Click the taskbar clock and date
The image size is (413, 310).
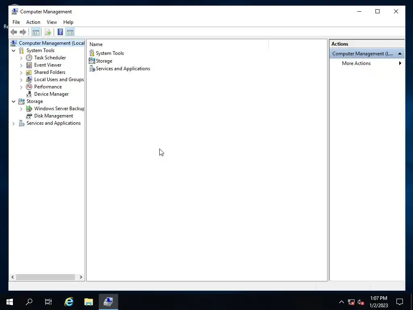[x=378, y=302]
